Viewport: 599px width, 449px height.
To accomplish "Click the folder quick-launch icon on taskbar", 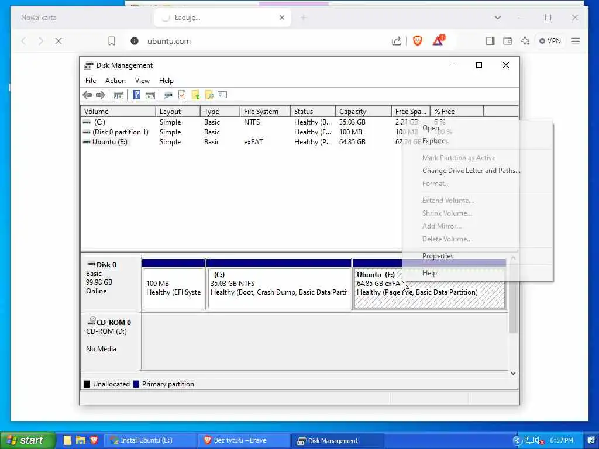I will [81, 440].
